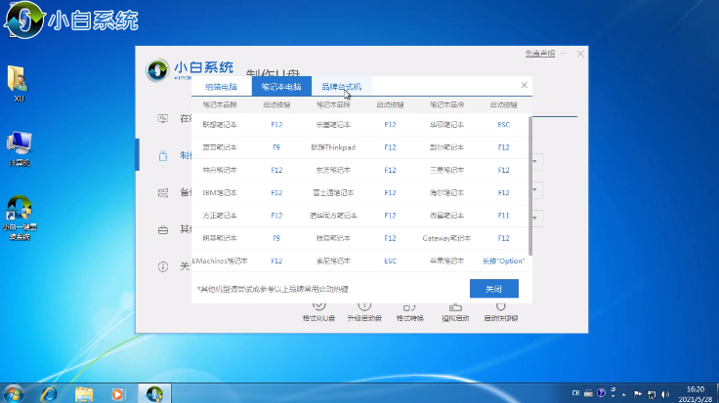The width and height of the screenshot is (719, 403).
Task: Open the Windows Start menu
Action: pyautogui.click(x=14, y=392)
